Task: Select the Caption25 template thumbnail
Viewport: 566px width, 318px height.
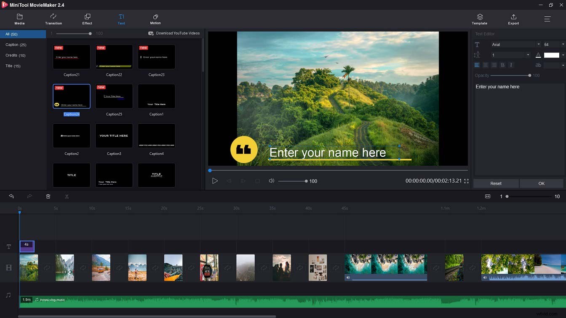Action: 114,96
